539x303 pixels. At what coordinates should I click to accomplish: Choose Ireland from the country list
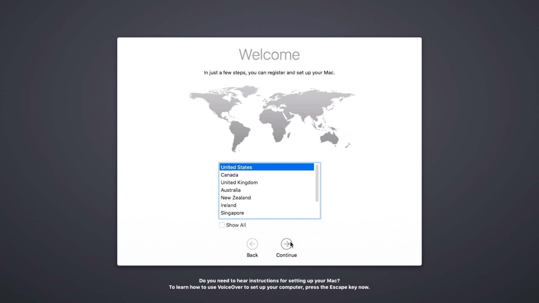pos(228,205)
